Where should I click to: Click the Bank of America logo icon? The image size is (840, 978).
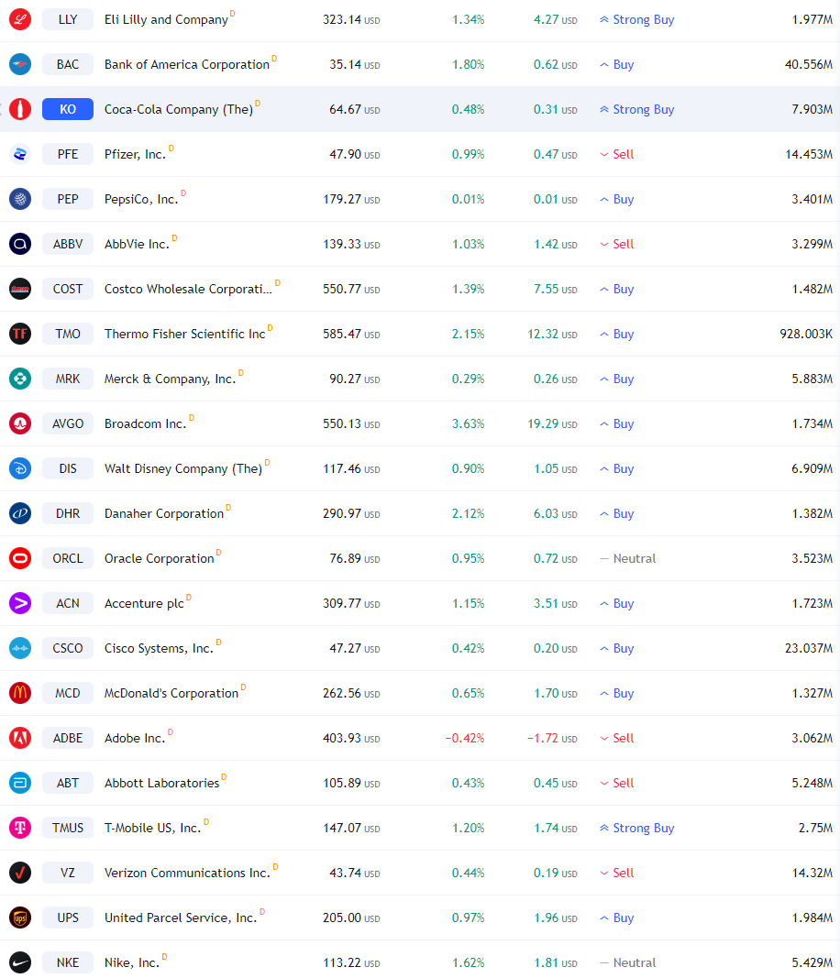point(20,64)
